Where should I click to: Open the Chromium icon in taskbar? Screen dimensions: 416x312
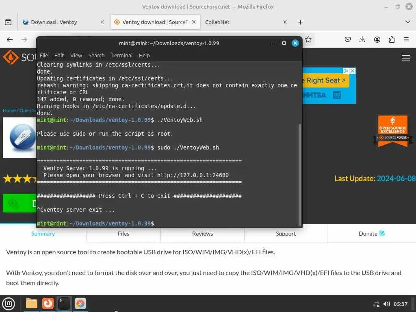click(x=80, y=303)
